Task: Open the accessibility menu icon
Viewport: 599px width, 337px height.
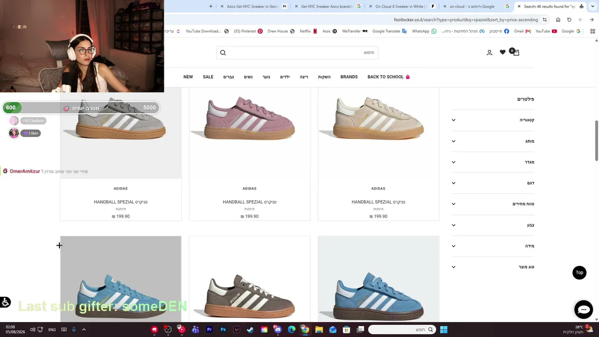Action: click(6, 302)
